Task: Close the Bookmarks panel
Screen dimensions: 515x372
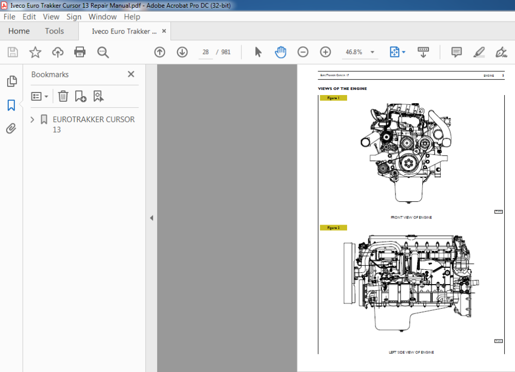Action: coord(131,74)
